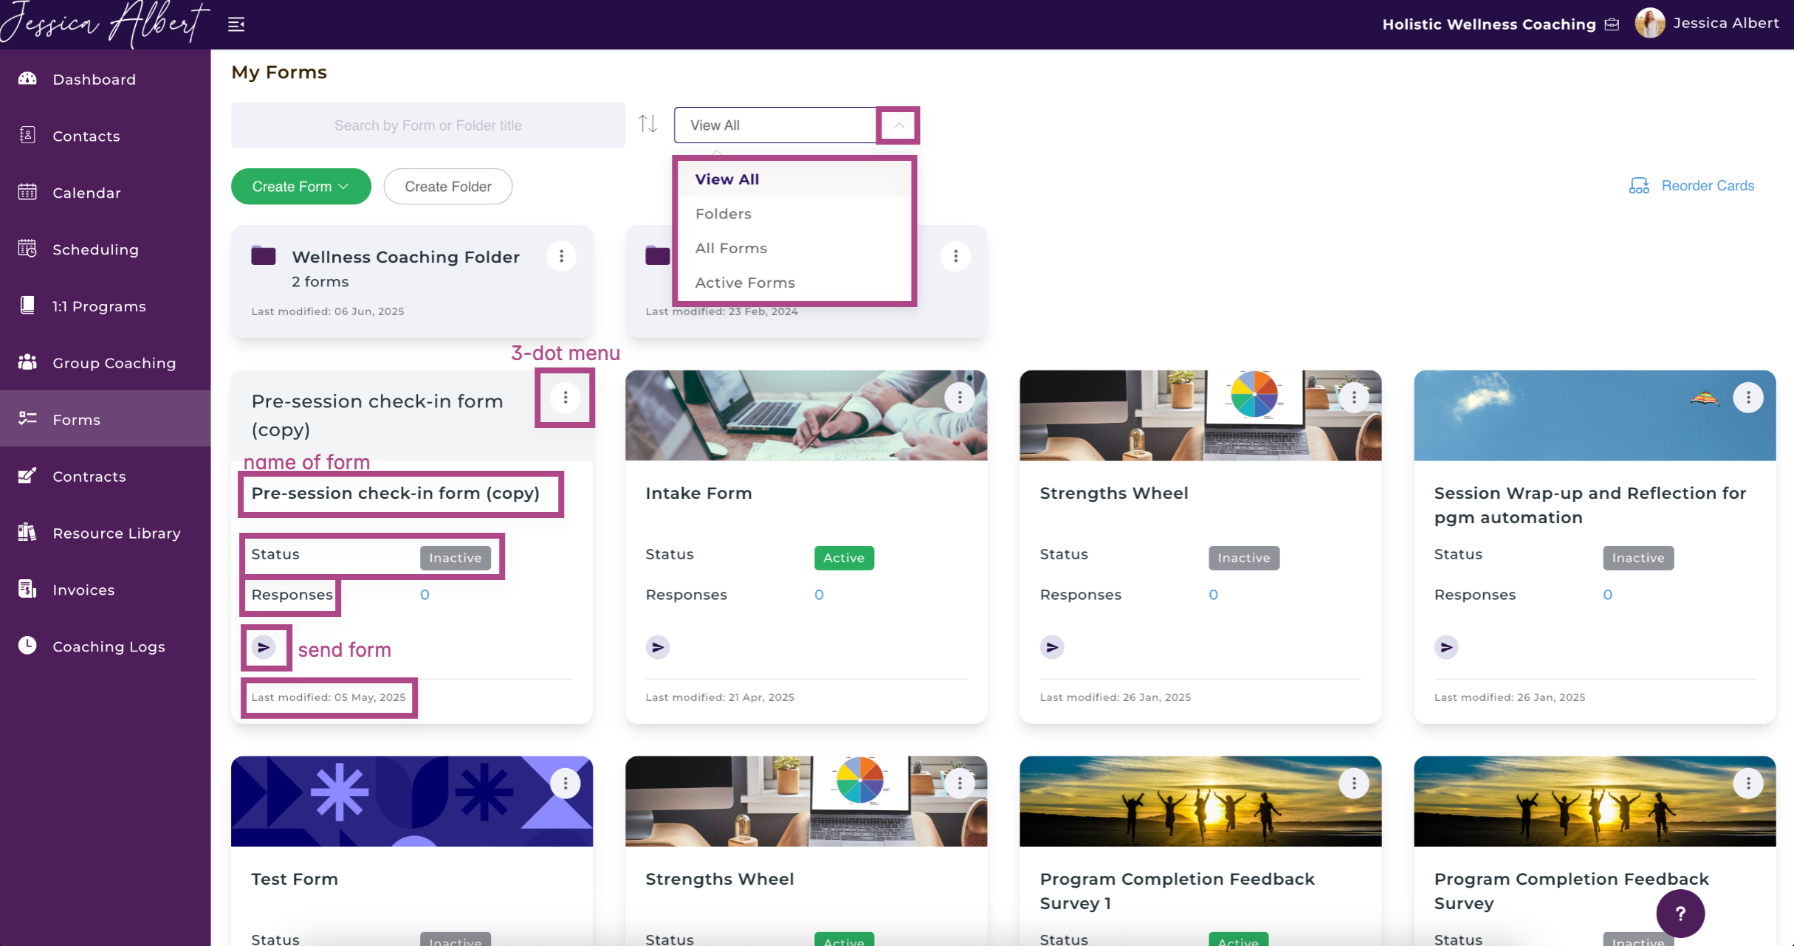This screenshot has width=1794, height=946.
Task: Click the mail icon beside Holistic Wellness Coaching
Action: [x=1612, y=24]
